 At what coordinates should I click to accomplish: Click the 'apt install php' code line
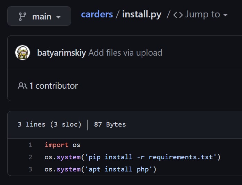(x=100, y=169)
